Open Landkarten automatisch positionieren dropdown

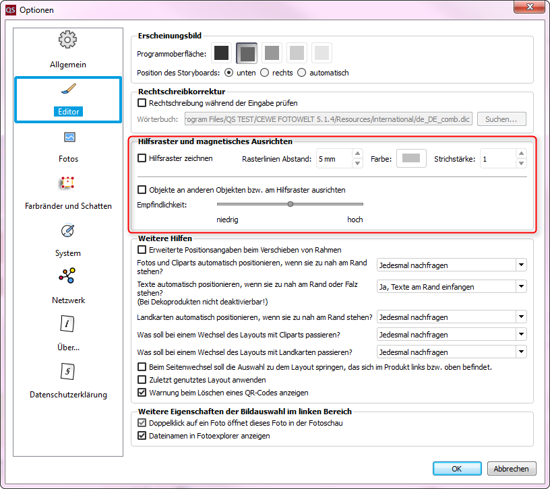coord(452,317)
